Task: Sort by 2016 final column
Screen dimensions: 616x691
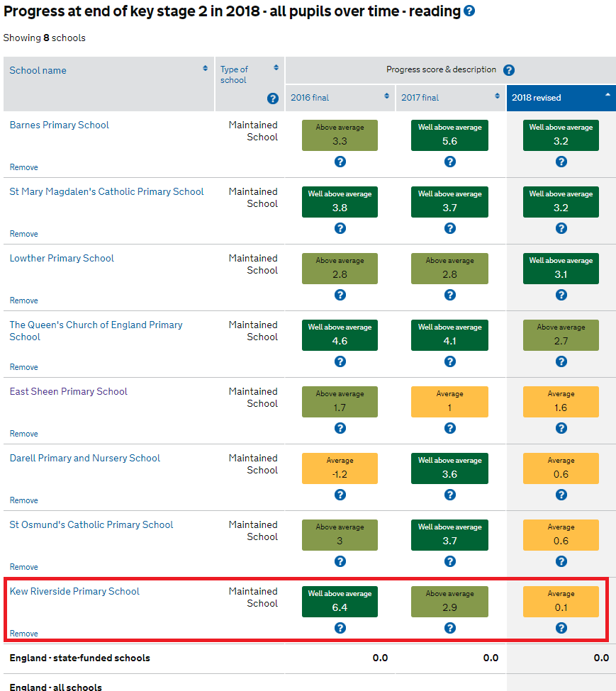Action: point(387,96)
